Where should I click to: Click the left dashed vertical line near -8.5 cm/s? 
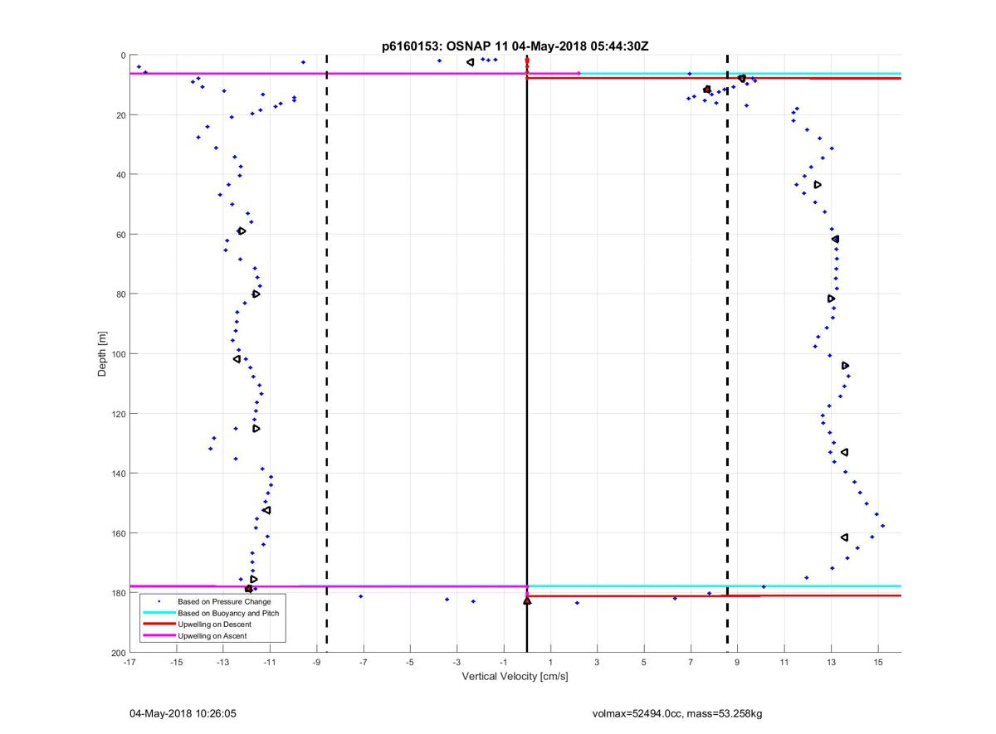326,354
